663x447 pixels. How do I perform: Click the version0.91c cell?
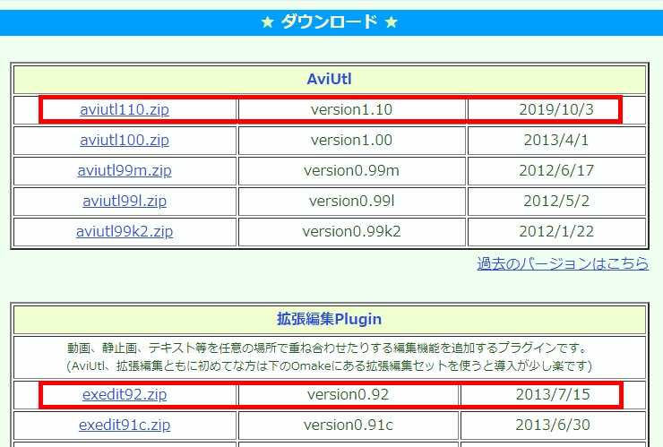pos(349,426)
